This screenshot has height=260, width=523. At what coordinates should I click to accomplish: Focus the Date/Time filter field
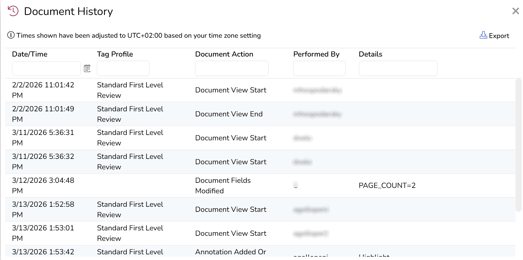pyautogui.click(x=46, y=69)
